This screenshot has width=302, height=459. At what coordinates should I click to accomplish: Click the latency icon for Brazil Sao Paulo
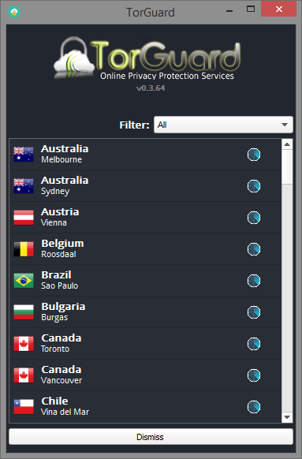pyautogui.click(x=254, y=281)
